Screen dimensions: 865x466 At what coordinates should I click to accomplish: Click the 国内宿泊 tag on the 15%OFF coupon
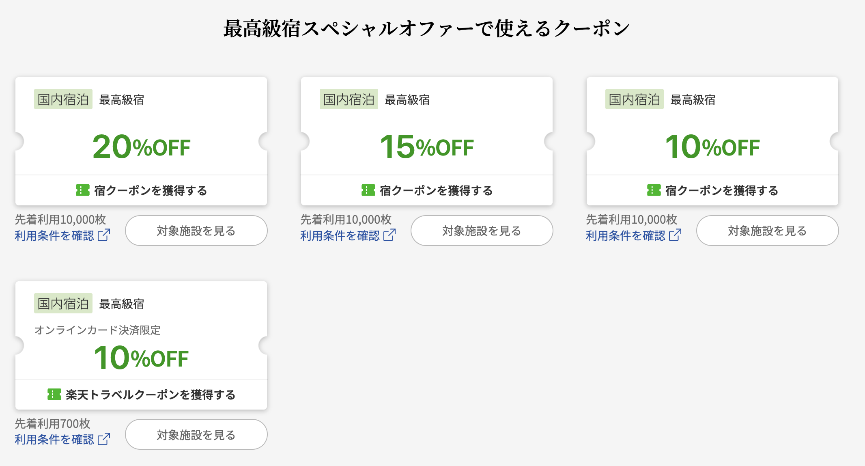[349, 99]
